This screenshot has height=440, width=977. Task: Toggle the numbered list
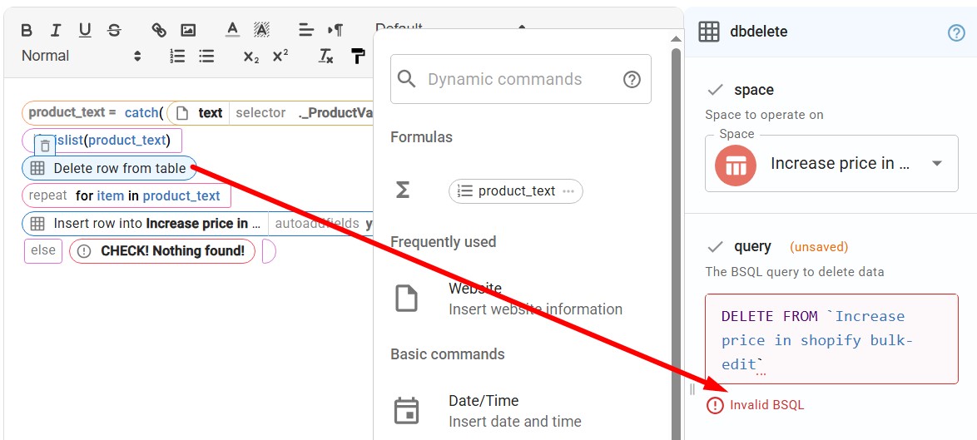point(177,57)
